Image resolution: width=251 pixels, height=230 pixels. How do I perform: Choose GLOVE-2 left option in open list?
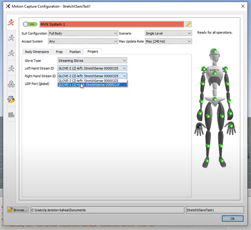point(92,81)
